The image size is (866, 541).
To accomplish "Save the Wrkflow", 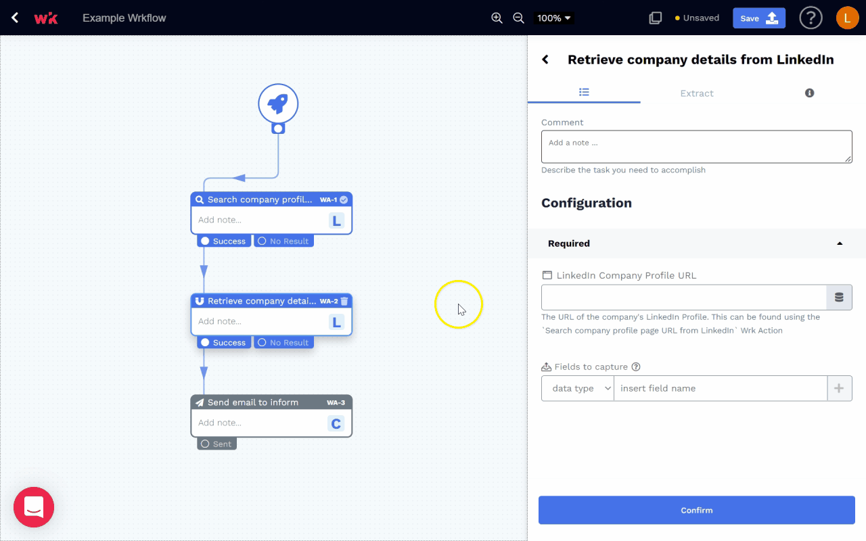I will click(759, 18).
